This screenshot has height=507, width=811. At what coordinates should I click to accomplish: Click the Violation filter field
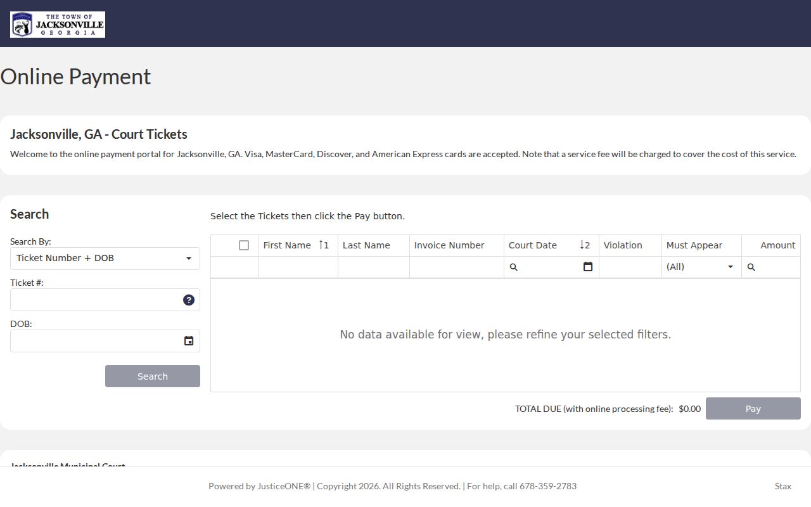point(630,267)
